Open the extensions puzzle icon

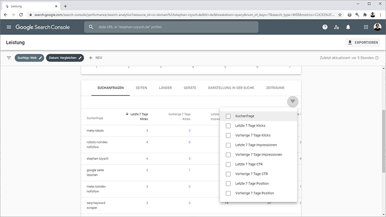[365, 15]
